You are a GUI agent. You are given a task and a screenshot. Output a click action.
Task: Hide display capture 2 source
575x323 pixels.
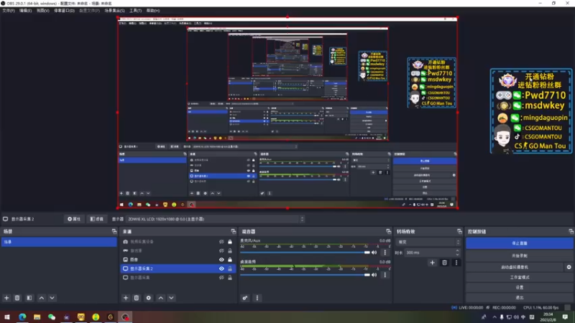pyautogui.click(x=221, y=268)
